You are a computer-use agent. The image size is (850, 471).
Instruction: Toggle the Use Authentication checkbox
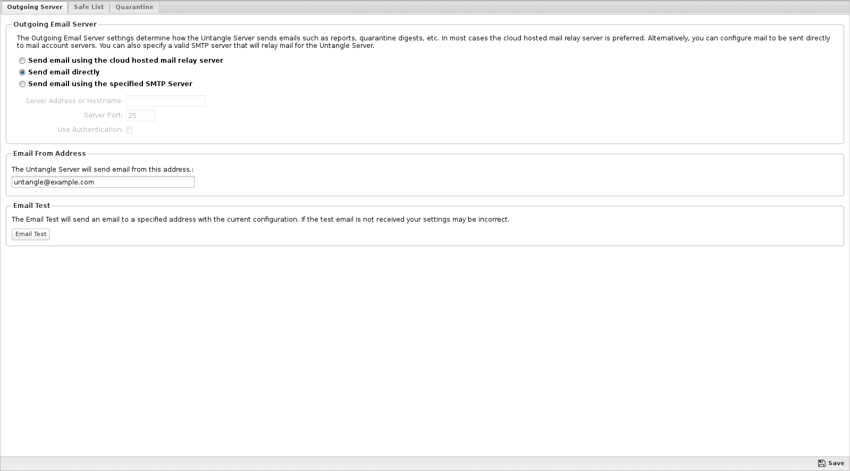point(129,130)
